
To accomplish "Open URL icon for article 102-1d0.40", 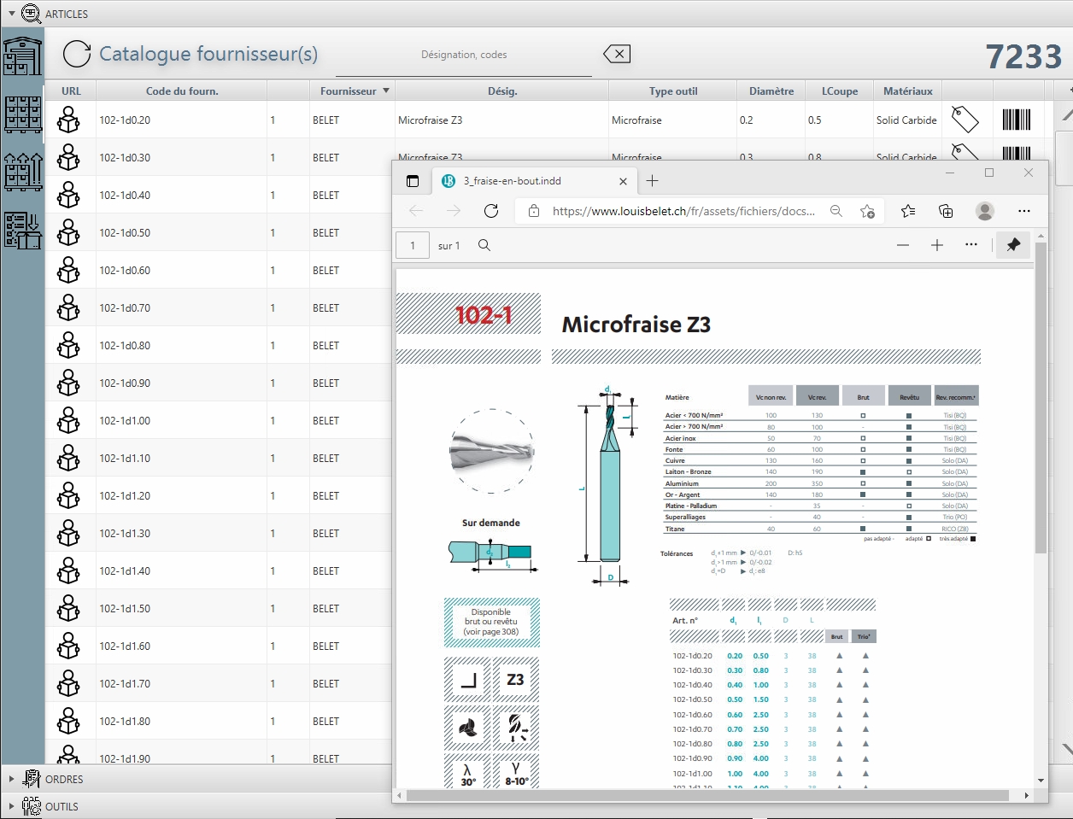I will [x=68, y=196].
